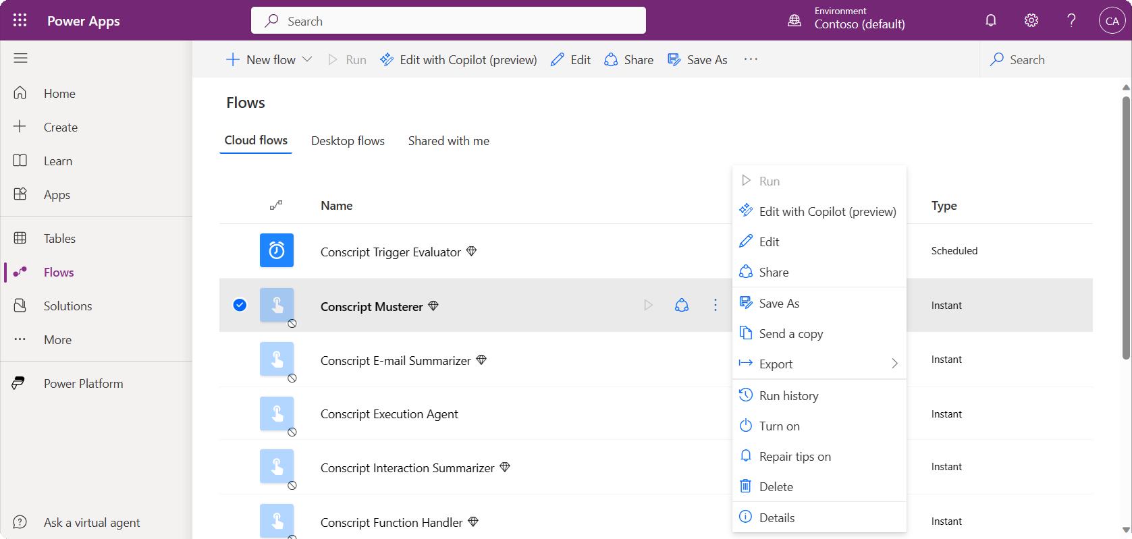Viewport: 1132px width, 539px height.
Task: Click the Flows page search box
Action: (1050, 59)
